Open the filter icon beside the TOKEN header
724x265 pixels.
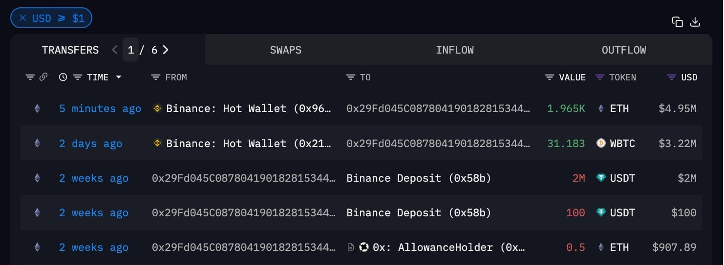tap(600, 77)
